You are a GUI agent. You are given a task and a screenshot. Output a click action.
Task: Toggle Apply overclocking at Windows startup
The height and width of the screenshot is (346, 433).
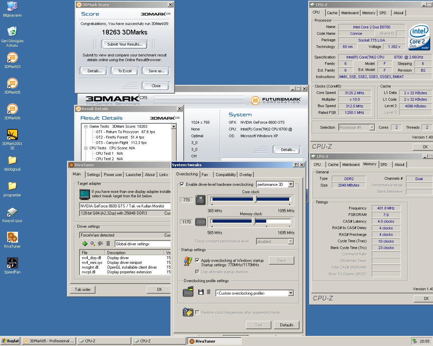click(197, 261)
